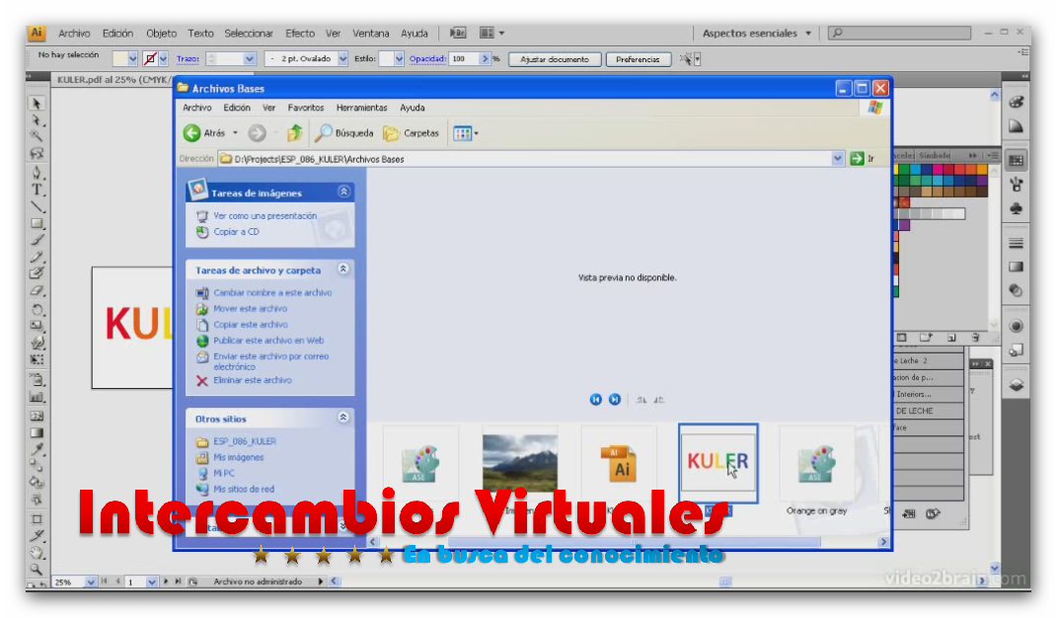The width and height of the screenshot is (1057, 618).
Task: Select the Zoom tool at toolbar bottom
Action: point(37,571)
